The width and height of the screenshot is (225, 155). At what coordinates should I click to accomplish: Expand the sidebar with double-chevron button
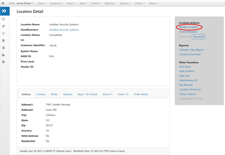[4, 11]
